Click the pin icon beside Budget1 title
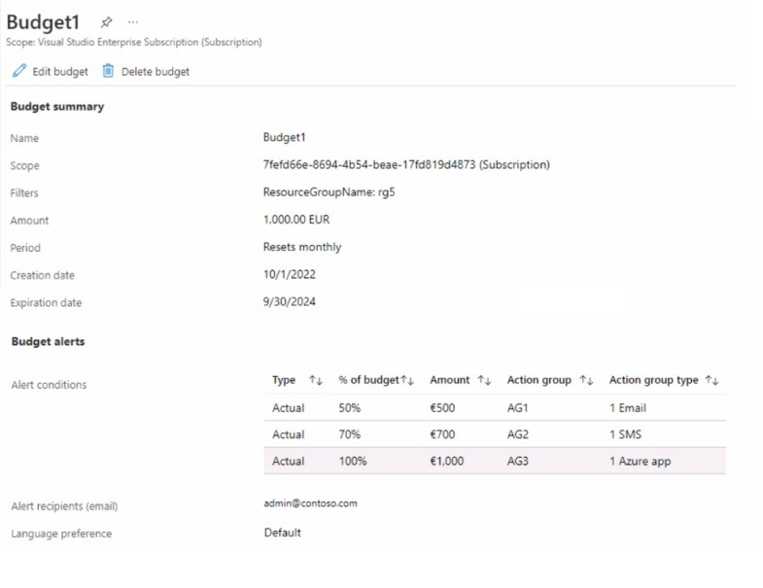This screenshot has width=763, height=588. click(107, 21)
